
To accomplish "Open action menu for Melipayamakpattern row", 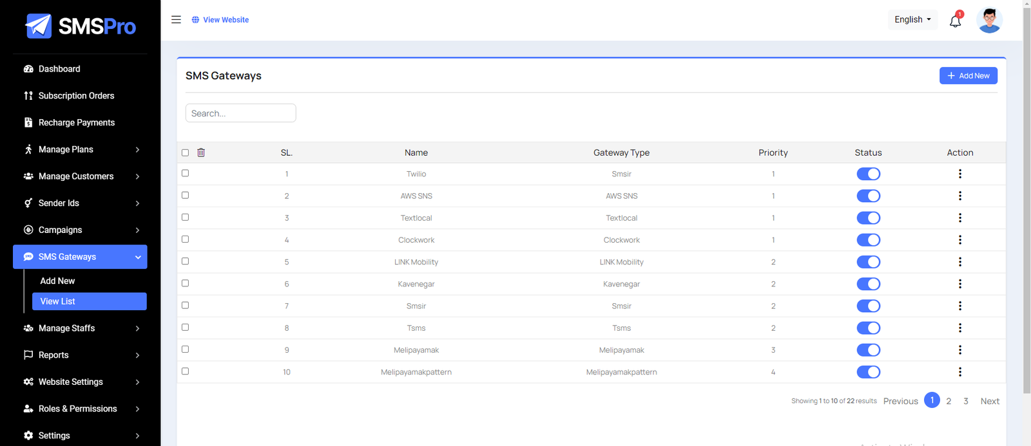I will click(x=960, y=372).
